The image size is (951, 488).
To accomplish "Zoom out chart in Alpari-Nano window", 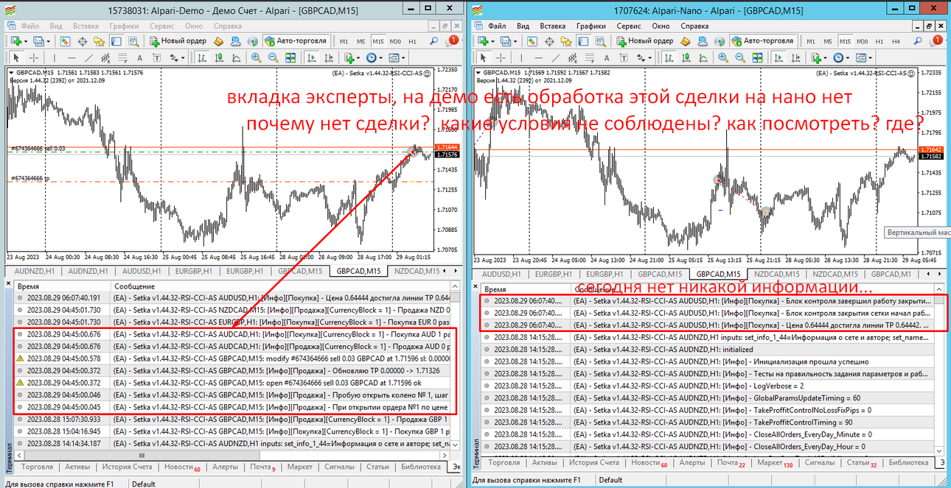I will pos(740,57).
